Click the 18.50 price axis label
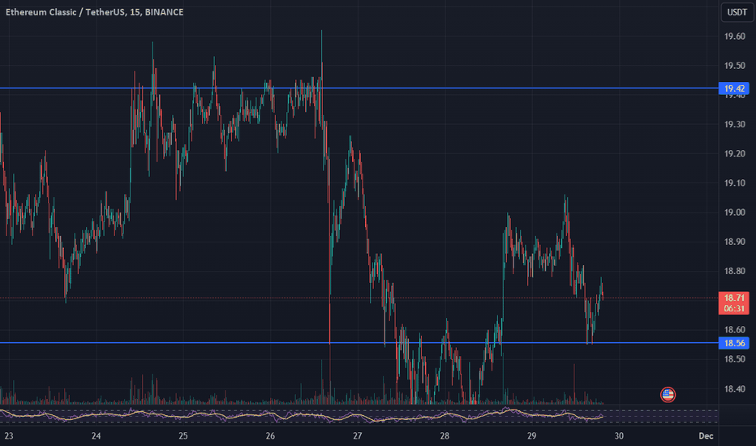756x446 pixels. [734, 359]
